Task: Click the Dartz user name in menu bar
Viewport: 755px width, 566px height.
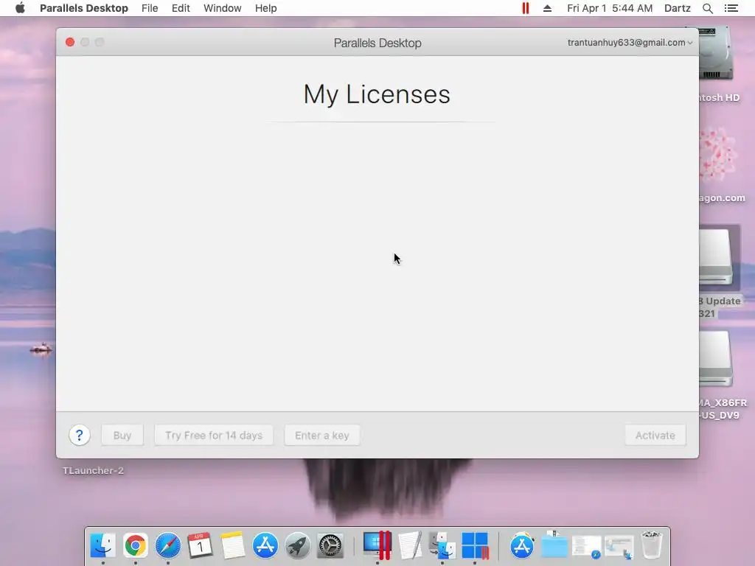Action: pos(678,8)
